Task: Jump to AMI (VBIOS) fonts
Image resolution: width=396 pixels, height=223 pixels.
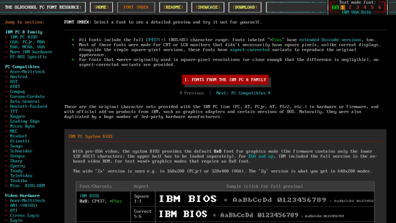Action: pos(23,205)
